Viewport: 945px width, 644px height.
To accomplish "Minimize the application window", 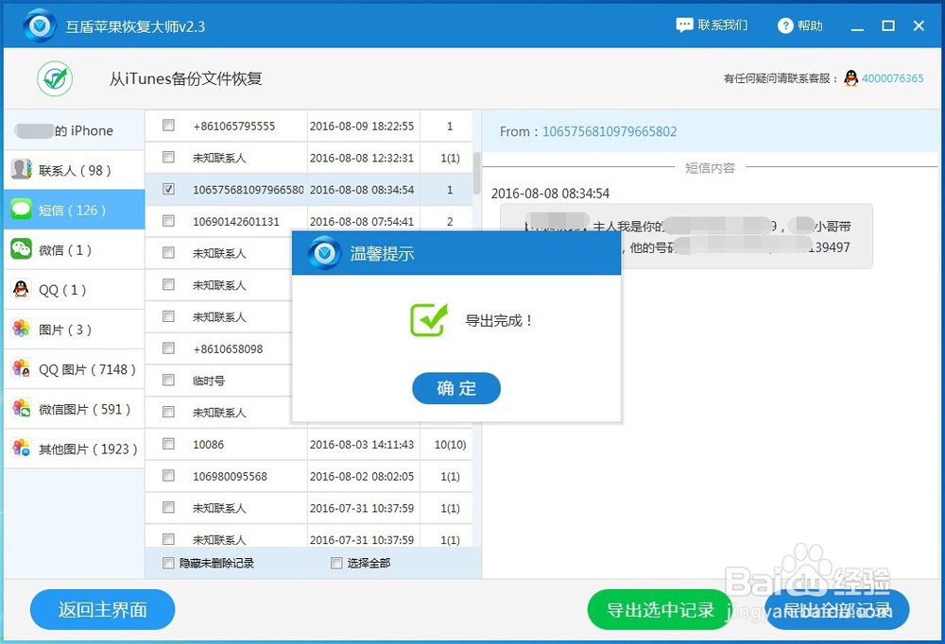I will (857, 27).
